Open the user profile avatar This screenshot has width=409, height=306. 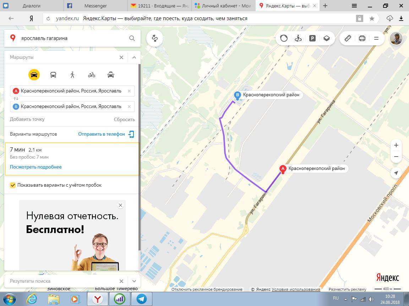coord(396,39)
